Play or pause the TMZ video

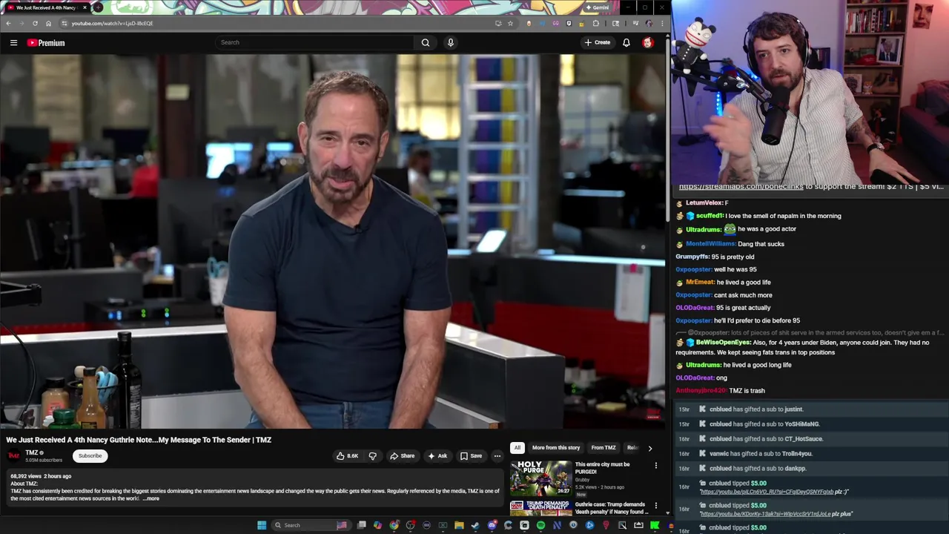(x=333, y=241)
